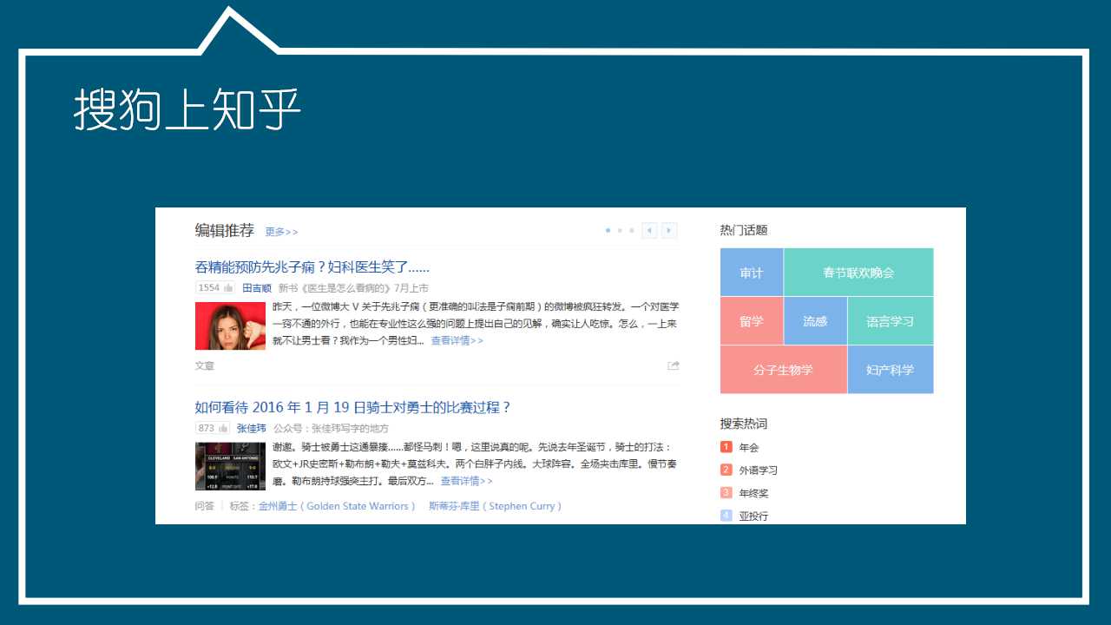
Task: Select the first carousel page dot
Action: tap(608, 231)
